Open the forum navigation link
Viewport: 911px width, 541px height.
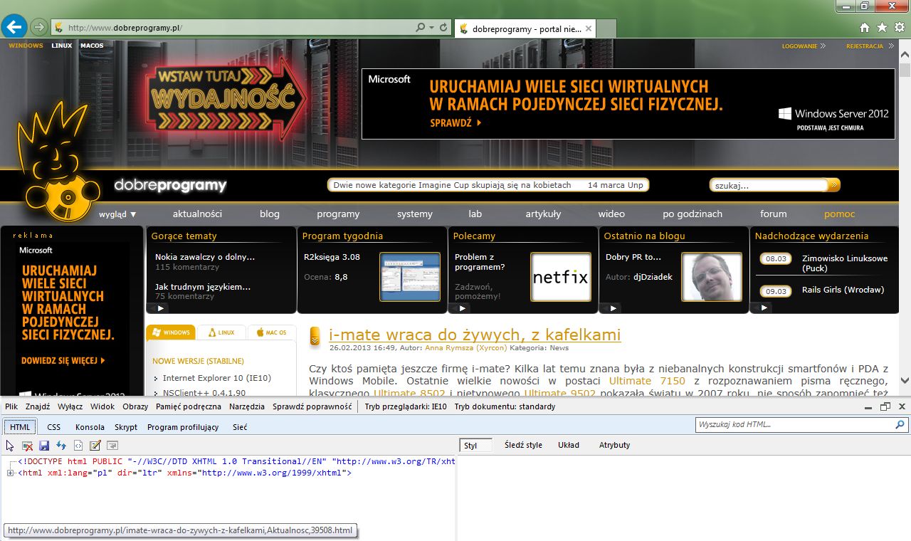tap(773, 214)
